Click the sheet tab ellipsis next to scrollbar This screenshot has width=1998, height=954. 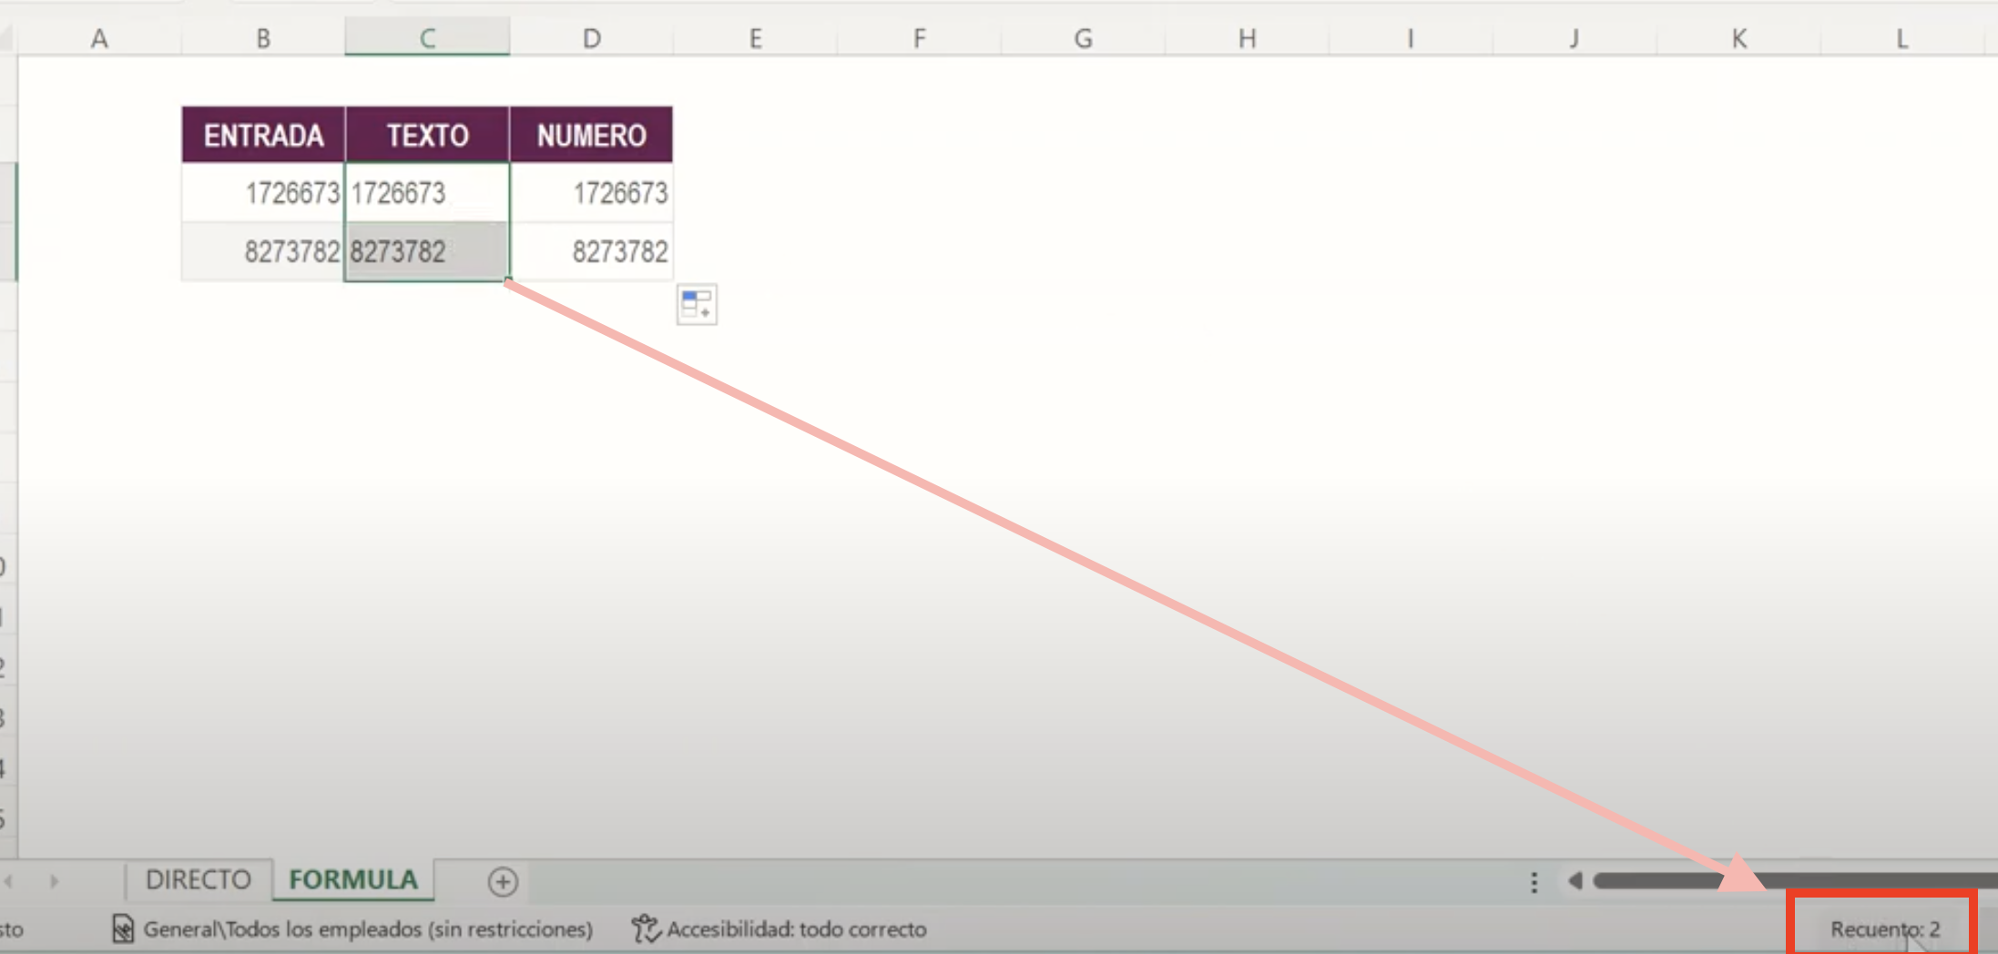1534,880
